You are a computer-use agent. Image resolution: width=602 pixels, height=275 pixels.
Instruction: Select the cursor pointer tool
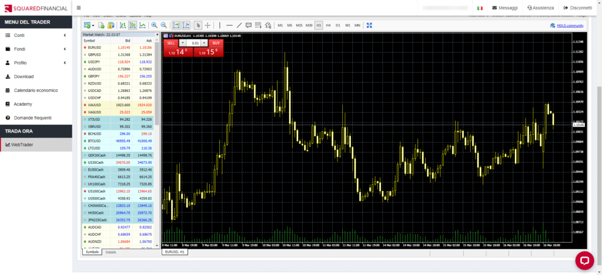[x=198, y=25]
